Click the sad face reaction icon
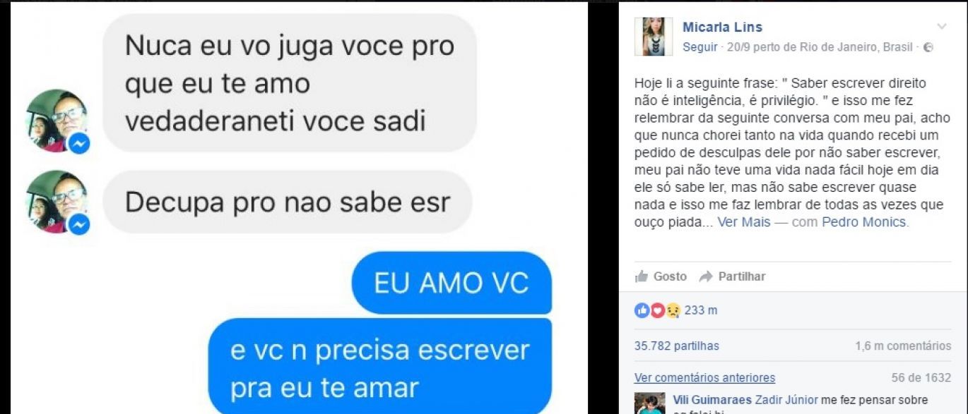The image size is (968, 414). click(x=673, y=310)
